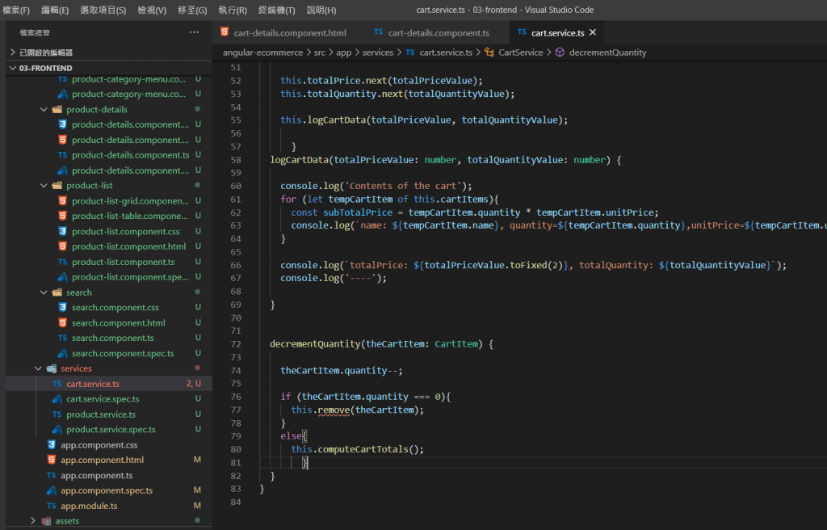This screenshot has width=827, height=530.
Task: Click the CSS icon beside search.component.css
Action: point(63,308)
